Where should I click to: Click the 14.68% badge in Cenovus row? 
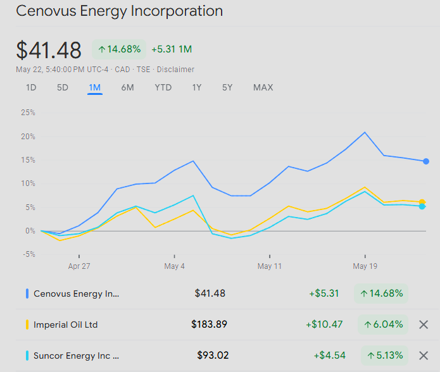click(381, 294)
